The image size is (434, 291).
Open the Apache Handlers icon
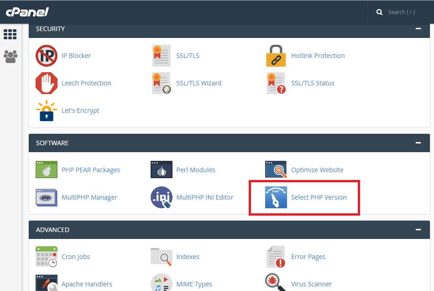pyautogui.click(x=47, y=283)
